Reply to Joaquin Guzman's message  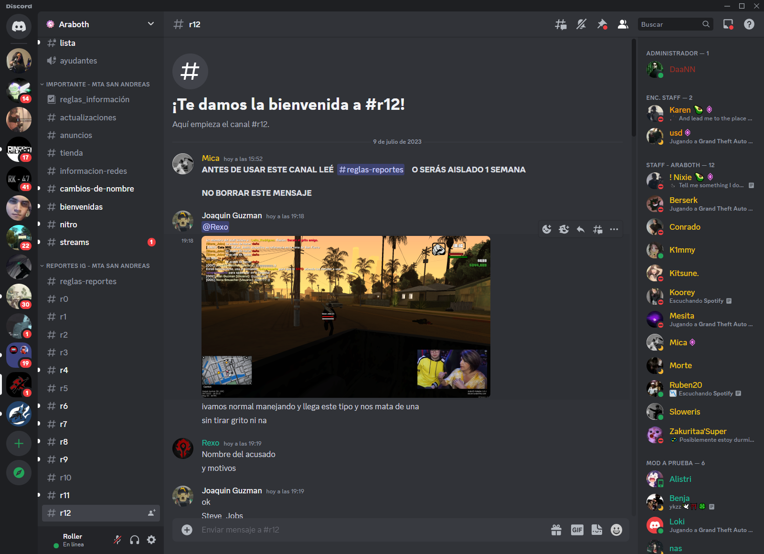581,229
